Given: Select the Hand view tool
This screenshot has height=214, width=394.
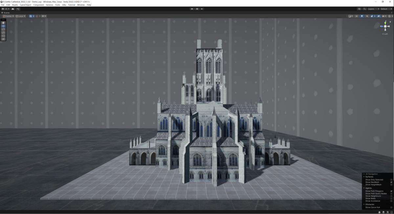Looking at the screenshot, I should coord(3,22).
